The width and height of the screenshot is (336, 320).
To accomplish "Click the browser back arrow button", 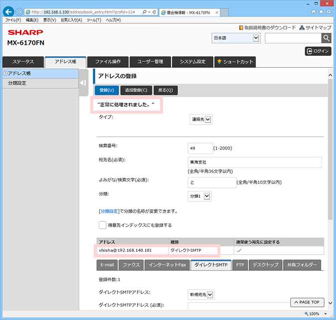I will 8,12.
